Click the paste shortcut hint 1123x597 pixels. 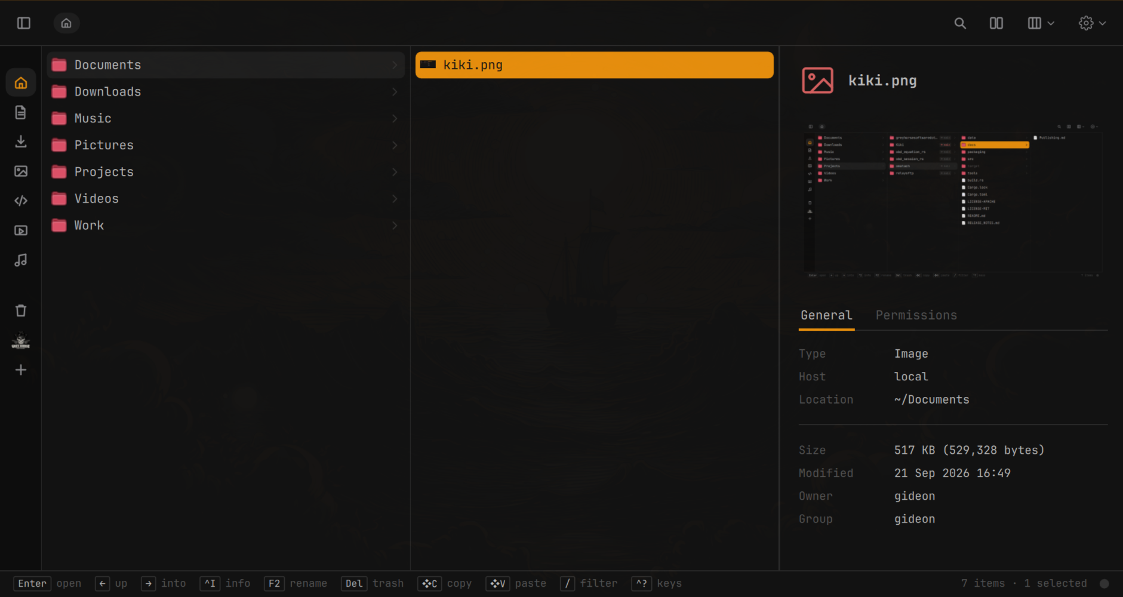(516, 584)
